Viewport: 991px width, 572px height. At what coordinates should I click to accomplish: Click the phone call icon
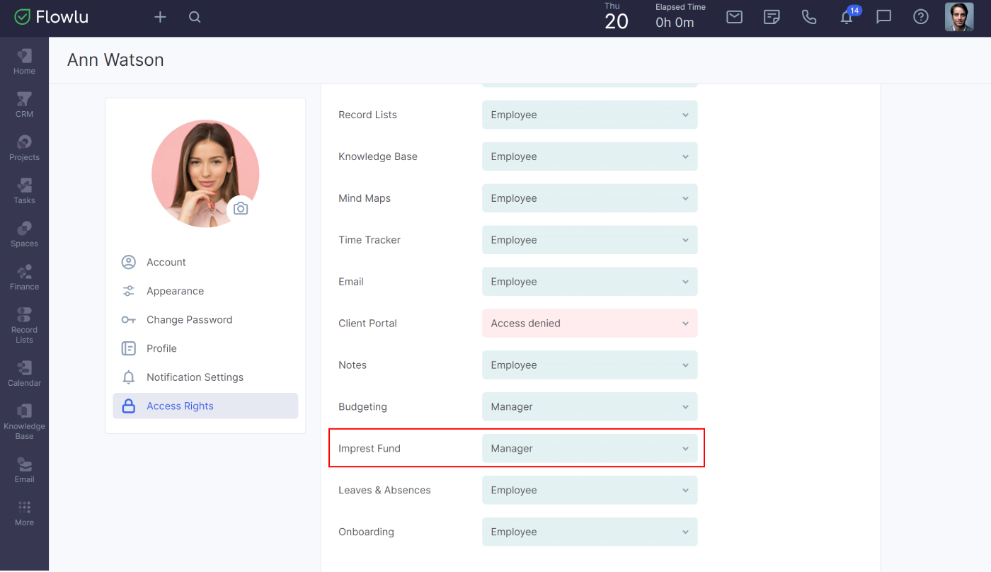click(x=809, y=17)
